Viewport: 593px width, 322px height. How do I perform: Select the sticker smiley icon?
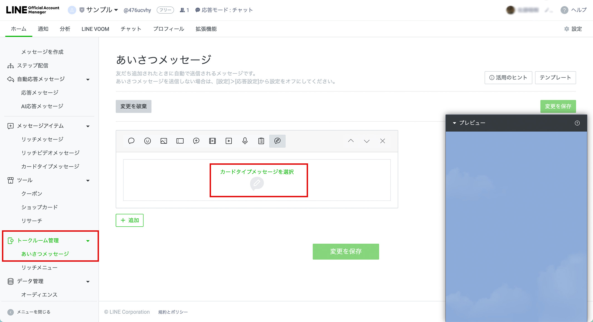pos(147,141)
